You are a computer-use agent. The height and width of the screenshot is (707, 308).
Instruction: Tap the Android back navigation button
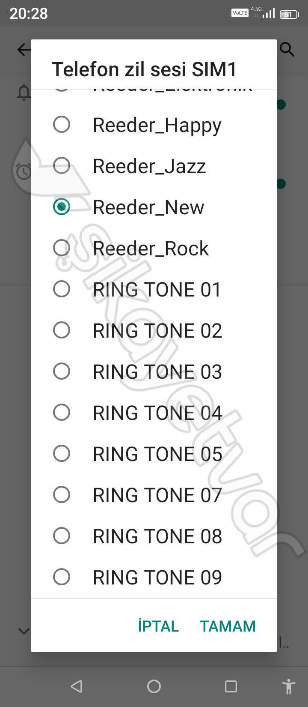(x=77, y=686)
